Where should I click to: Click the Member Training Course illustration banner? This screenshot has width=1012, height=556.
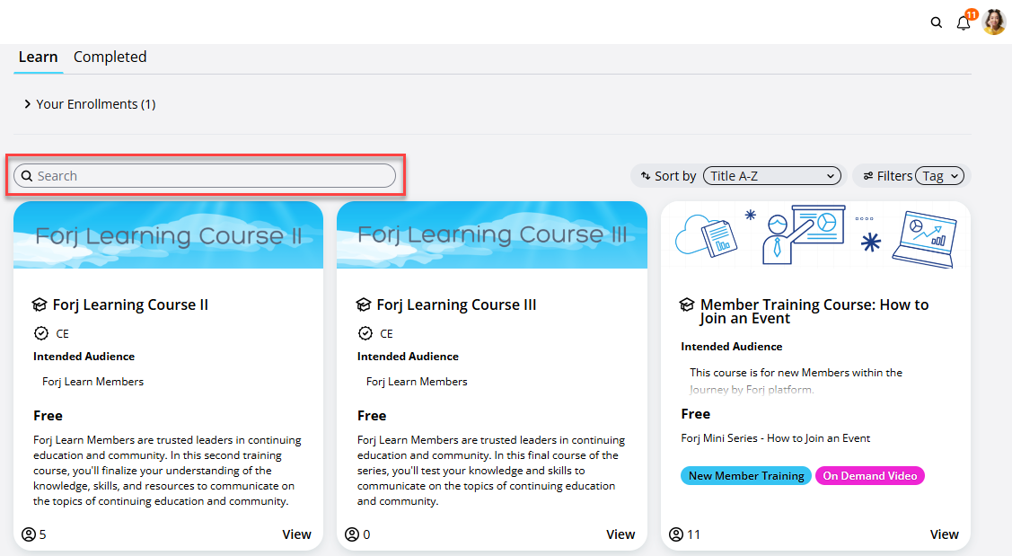[815, 235]
